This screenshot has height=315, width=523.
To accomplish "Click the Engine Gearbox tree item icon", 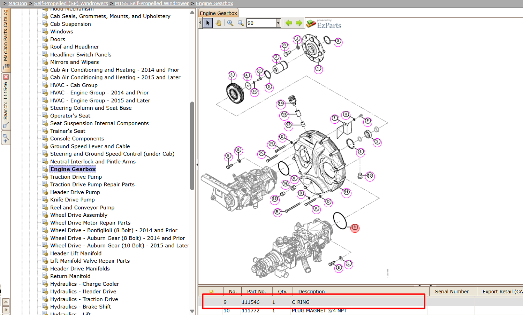I will coord(45,169).
